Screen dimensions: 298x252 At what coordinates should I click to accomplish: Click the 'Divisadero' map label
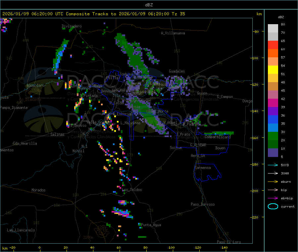click(x=72, y=26)
